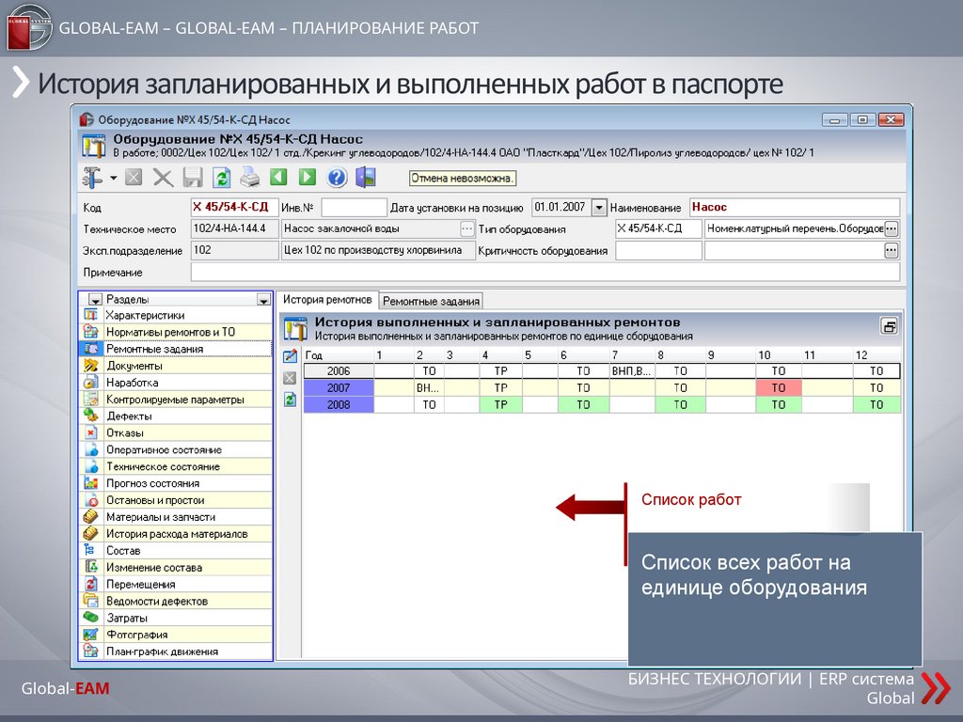Click the green refresh icon beside repair table

290,400
